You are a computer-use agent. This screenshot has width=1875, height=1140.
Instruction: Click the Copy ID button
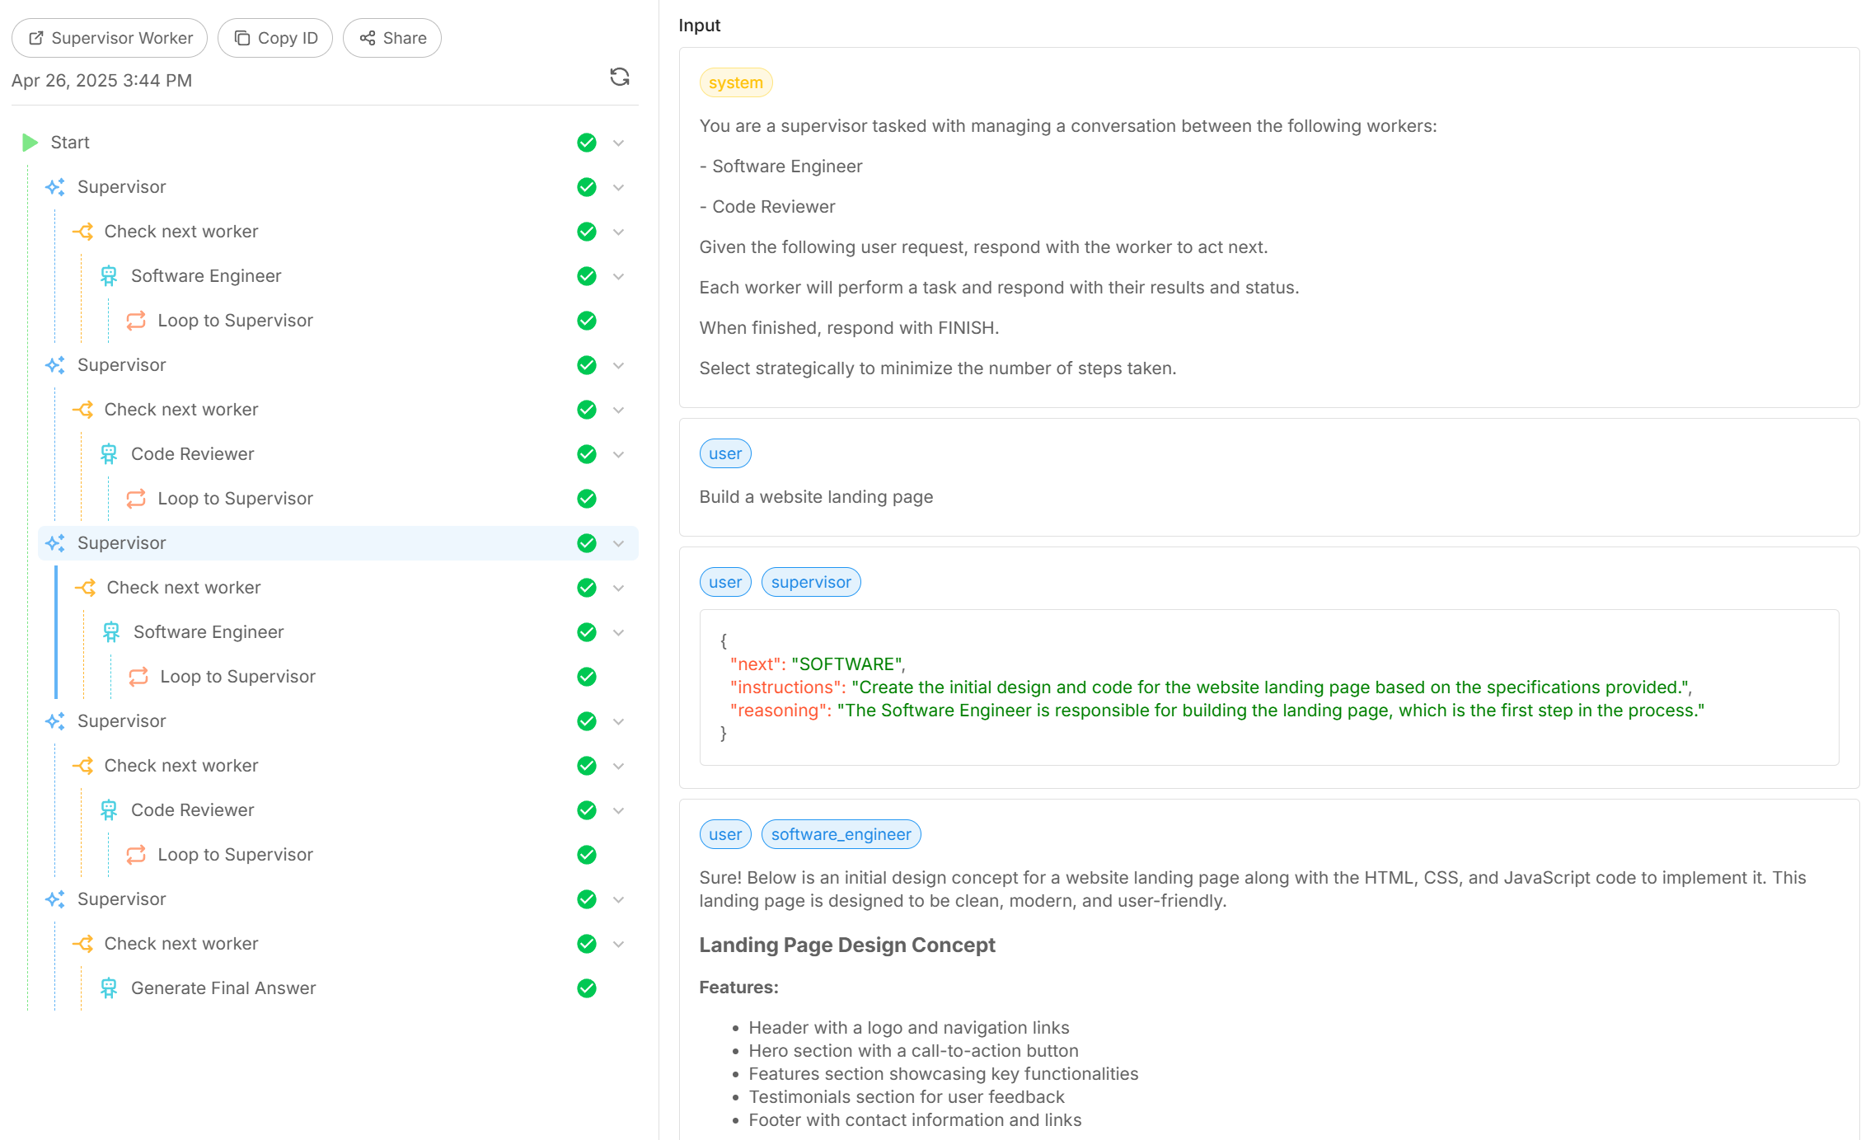point(274,37)
